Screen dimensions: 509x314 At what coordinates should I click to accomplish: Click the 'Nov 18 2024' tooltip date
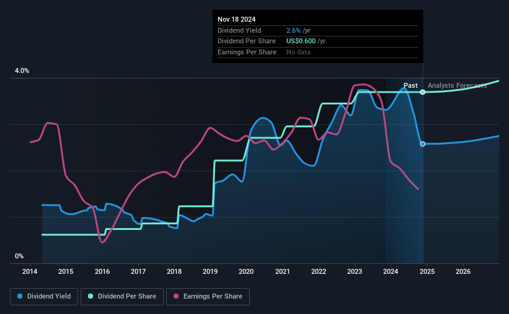[x=236, y=19]
